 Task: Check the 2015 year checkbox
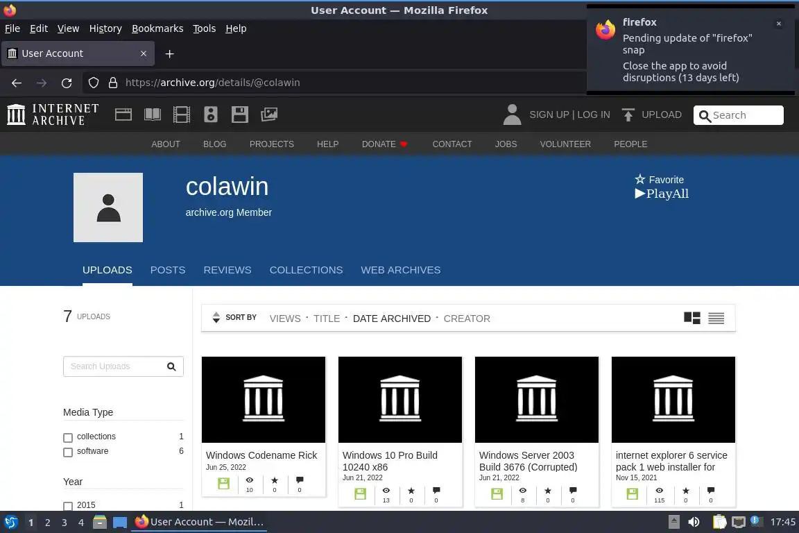68,506
